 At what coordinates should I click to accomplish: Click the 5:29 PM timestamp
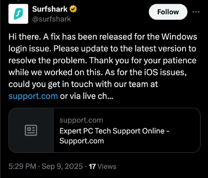(22, 166)
